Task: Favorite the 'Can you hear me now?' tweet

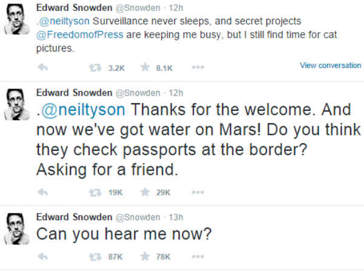Action: coord(145,257)
